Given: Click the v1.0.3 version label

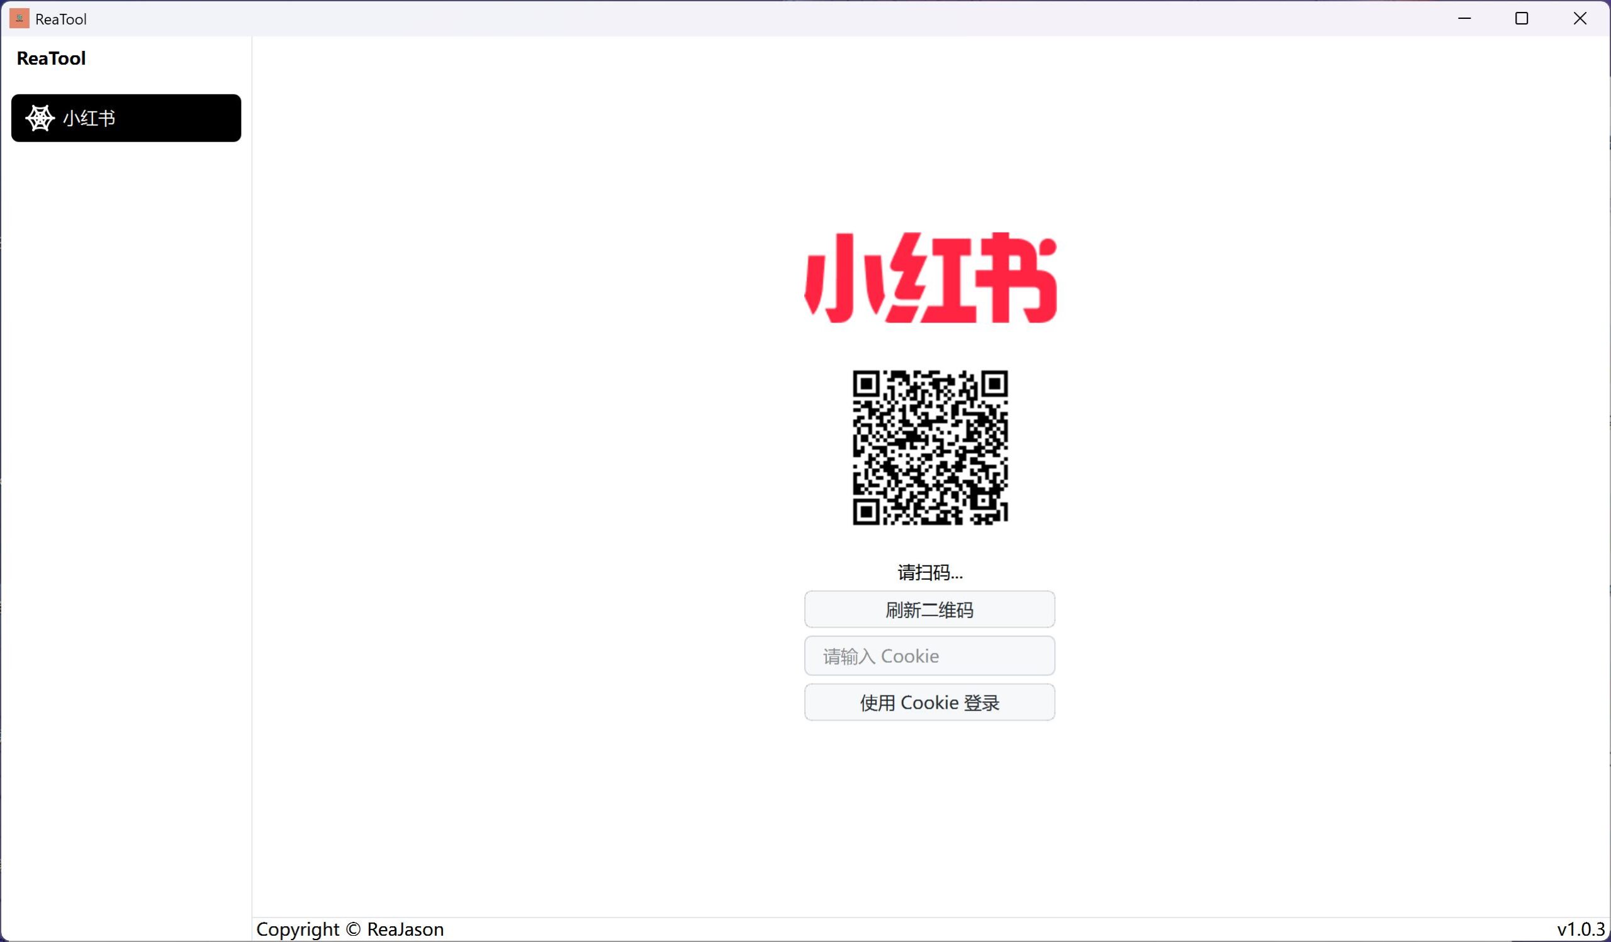Looking at the screenshot, I should click(x=1581, y=929).
